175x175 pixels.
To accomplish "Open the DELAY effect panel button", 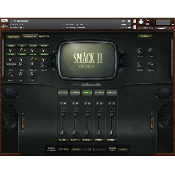I will 33,55.
